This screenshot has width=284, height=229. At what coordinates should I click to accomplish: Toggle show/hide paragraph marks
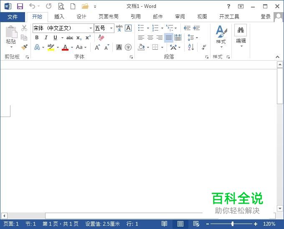pyautogui.click(x=204, y=47)
